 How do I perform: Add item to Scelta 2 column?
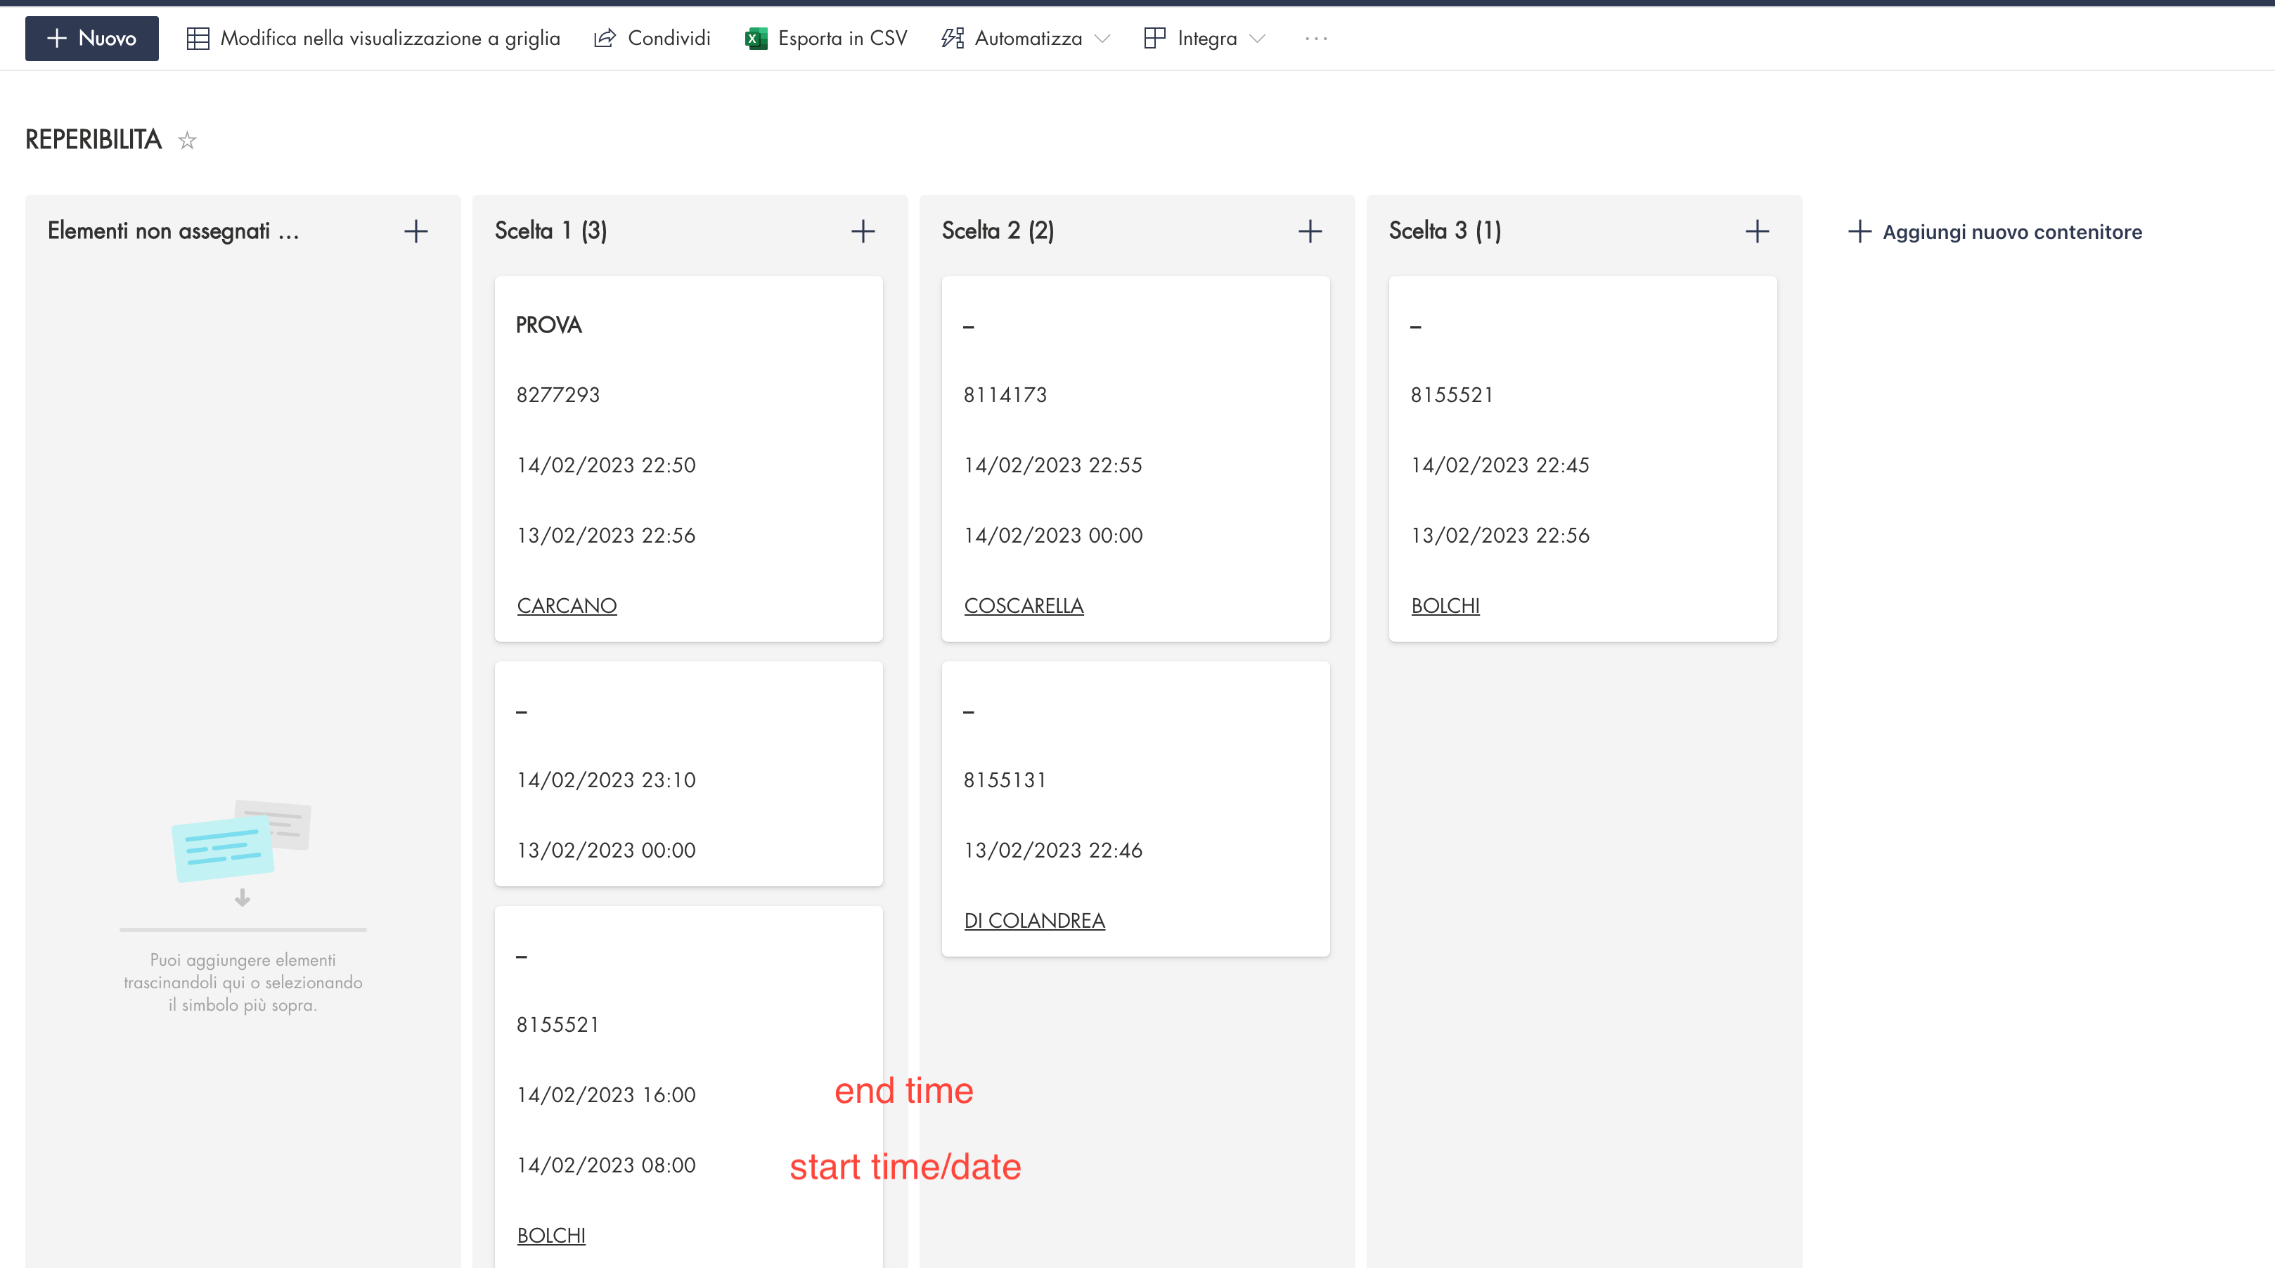1310,231
